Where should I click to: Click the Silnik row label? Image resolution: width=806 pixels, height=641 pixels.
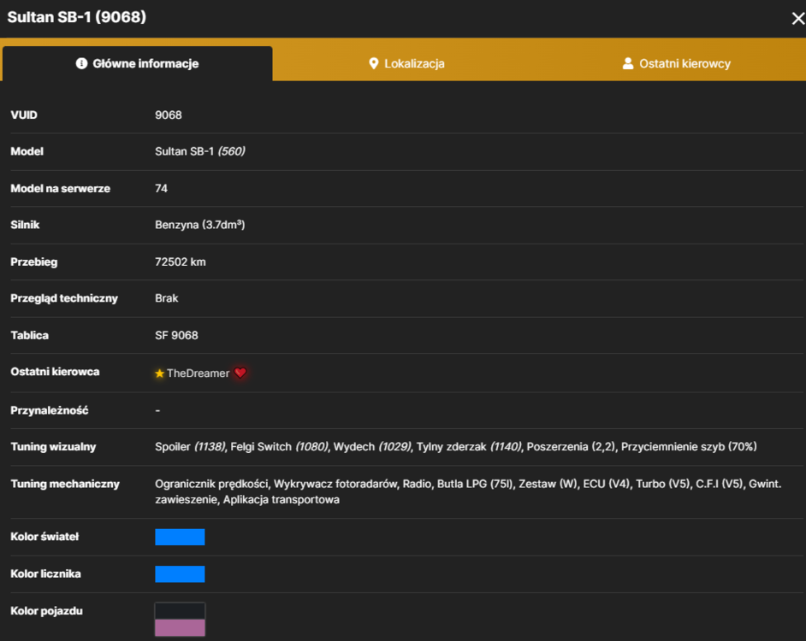(25, 225)
